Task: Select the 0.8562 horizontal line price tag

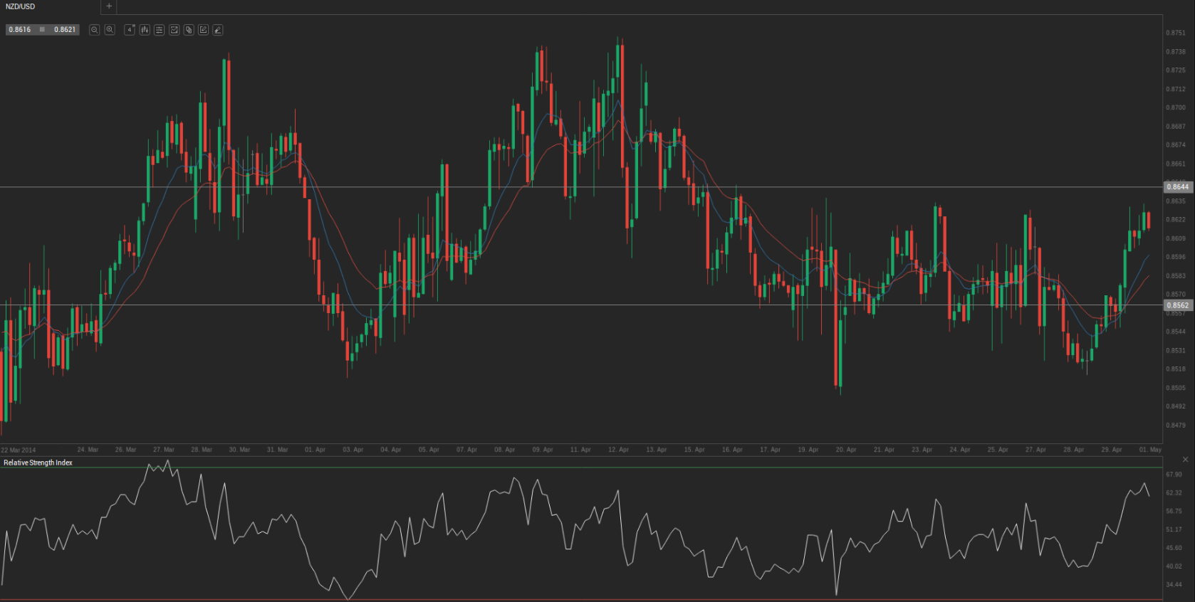Action: pyautogui.click(x=1177, y=305)
